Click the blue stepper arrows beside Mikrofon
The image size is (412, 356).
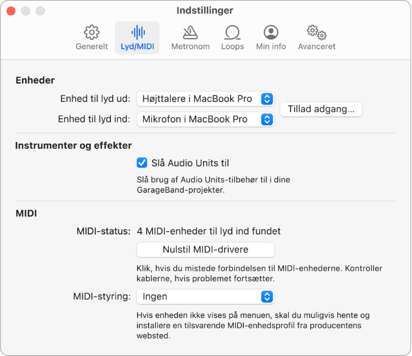coord(267,119)
